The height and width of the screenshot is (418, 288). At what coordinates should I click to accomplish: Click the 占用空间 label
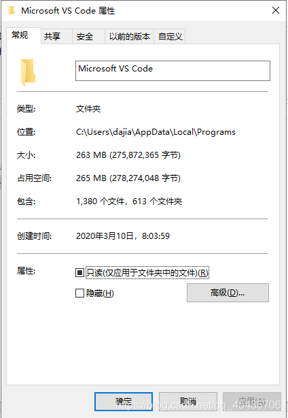[35, 178]
